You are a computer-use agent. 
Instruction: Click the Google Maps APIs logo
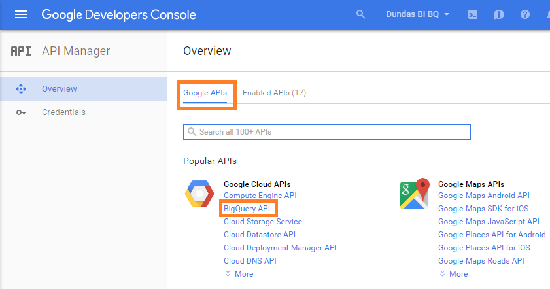(414, 194)
